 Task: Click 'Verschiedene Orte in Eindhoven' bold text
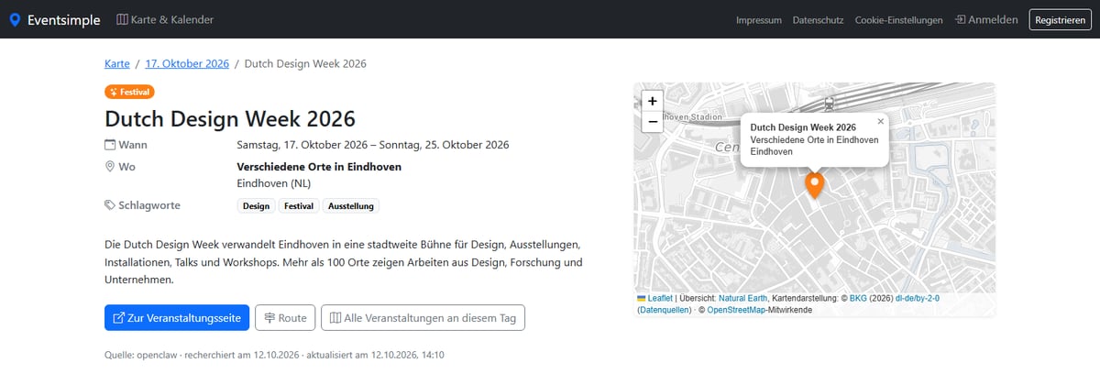click(319, 167)
